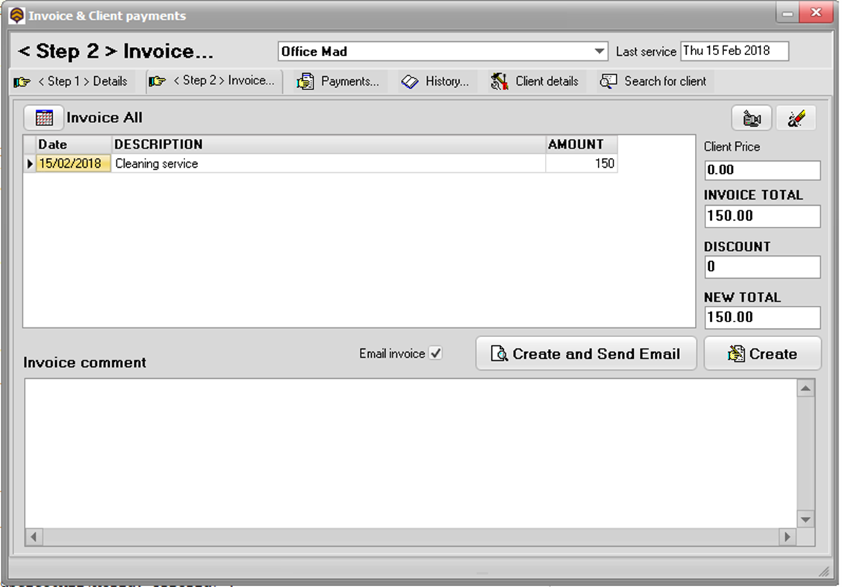The height and width of the screenshot is (587, 842).
Task: Click the Search for client magnifier icon
Action: [609, 81]
